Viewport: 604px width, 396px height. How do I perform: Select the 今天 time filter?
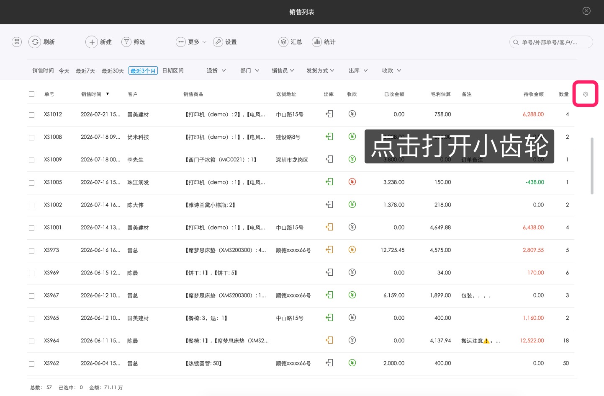click(x=64, y=71)
